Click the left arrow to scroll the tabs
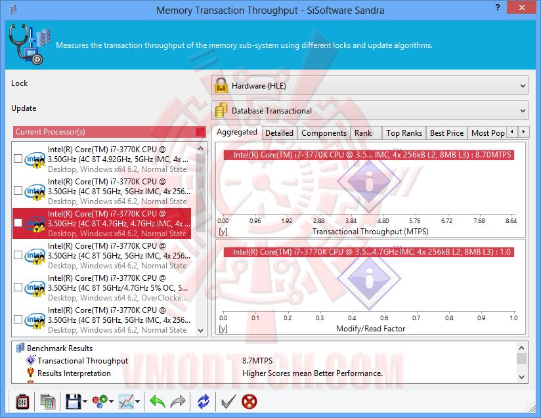This screenshot has width=541, height=418. click(512, 132)
